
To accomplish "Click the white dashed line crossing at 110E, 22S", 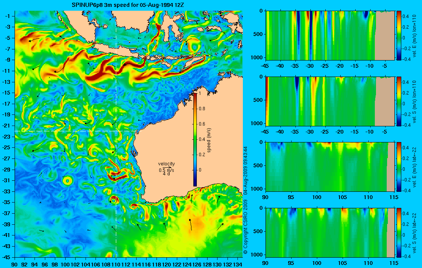I will (116, 131).
